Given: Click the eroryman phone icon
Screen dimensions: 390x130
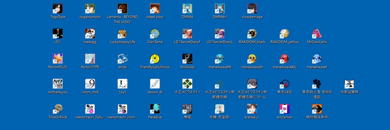Looking at the screenshot, I should click(x=285, y=109).
